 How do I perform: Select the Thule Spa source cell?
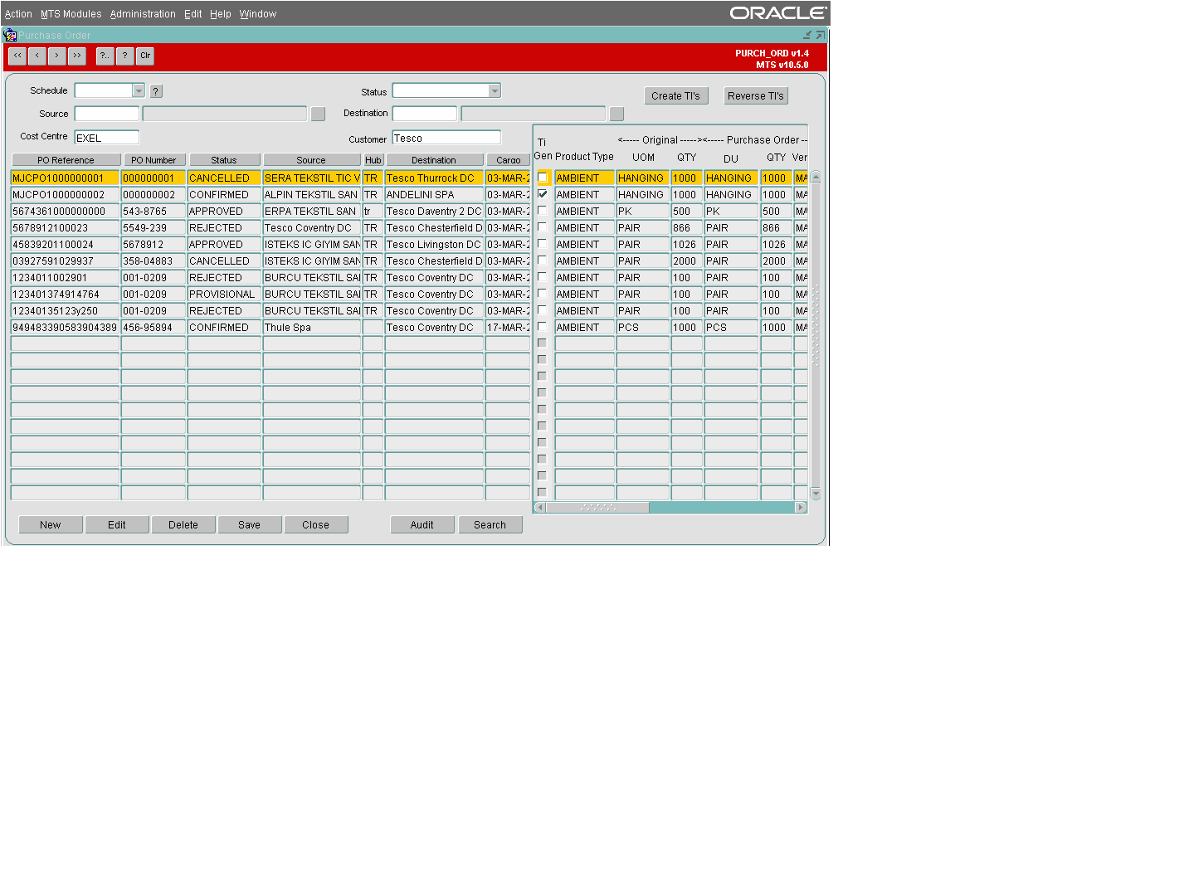(x=312, y=327)
